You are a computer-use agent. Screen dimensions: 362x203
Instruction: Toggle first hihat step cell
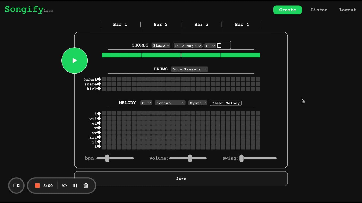[104, 79]
